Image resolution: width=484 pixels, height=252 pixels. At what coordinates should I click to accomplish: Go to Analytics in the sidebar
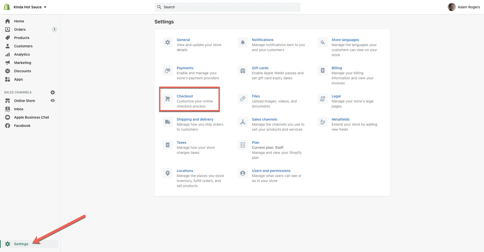click(22, 54)
